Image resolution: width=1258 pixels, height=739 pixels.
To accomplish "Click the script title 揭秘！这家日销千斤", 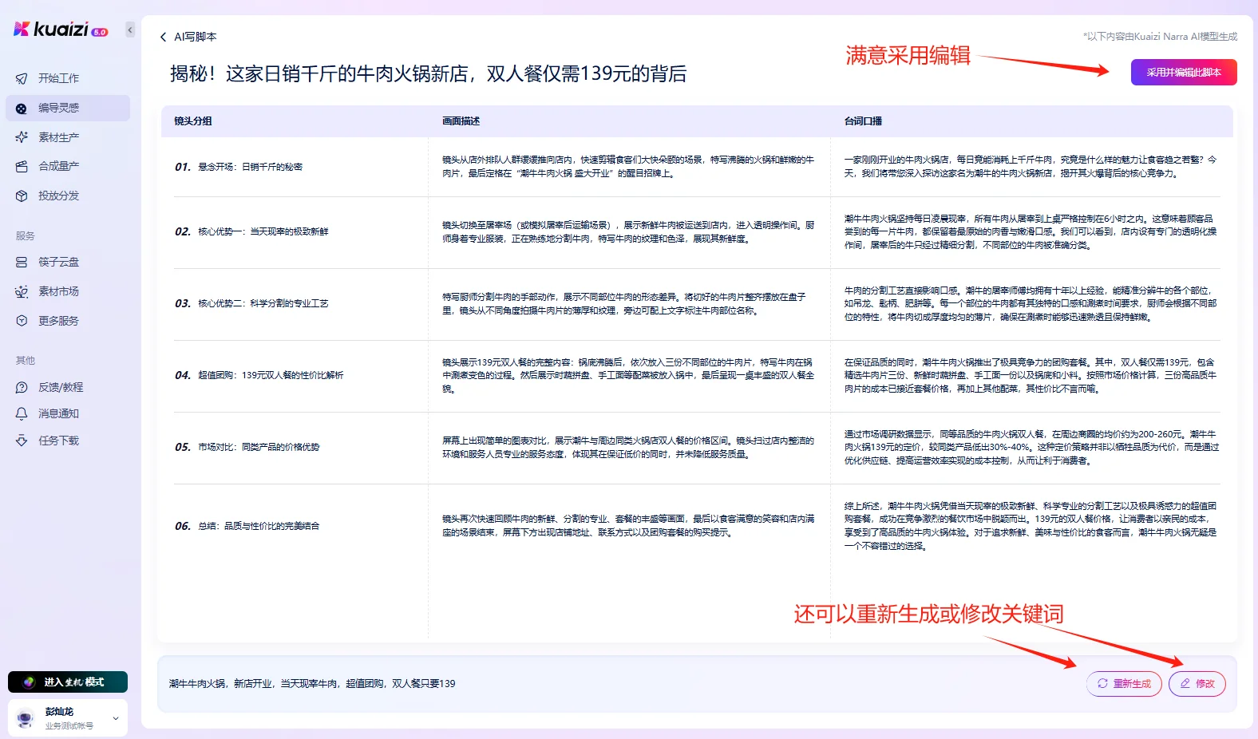I will pyautogui.click(x=428, y=74).
